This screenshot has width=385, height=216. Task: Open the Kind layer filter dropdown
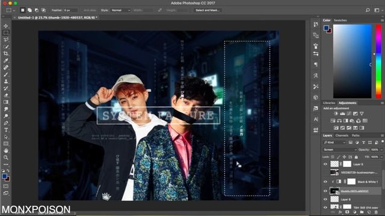point(334,142)
